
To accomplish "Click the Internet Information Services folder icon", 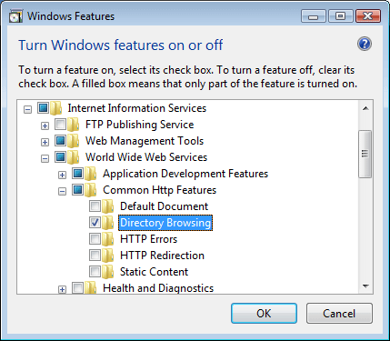I will [x=56, y=108].
